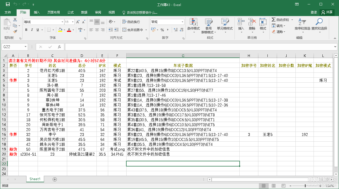This screenshot has height=189, width=339.
Task: Click the 删除 cells icon
Action: click(x=252, y=22)
